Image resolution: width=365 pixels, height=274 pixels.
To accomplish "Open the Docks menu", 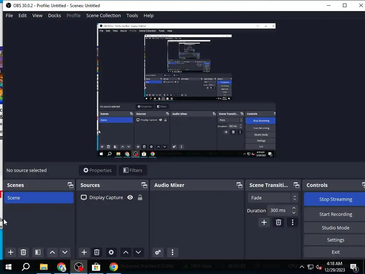I will point(55,16).
